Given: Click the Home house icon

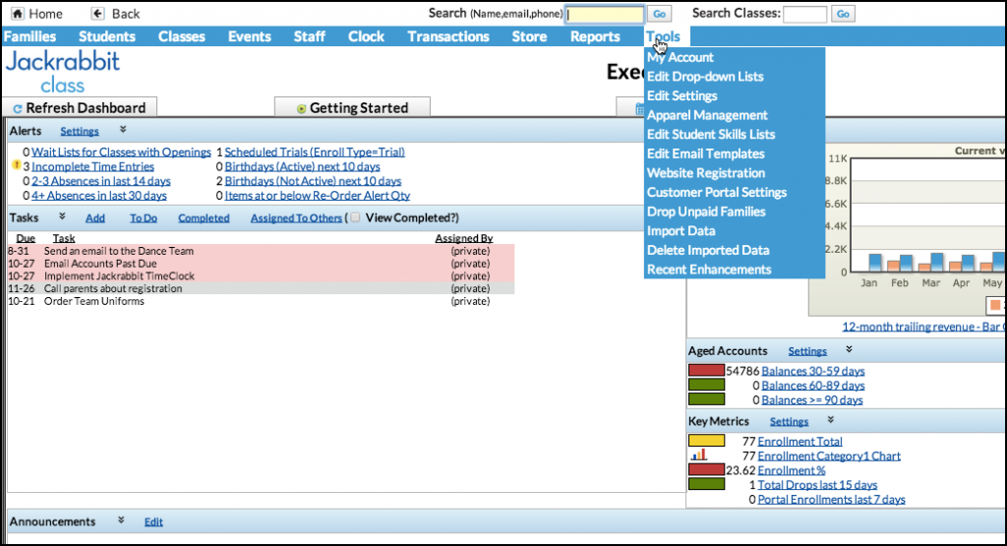Looking at the screenshot, I should (18, 14).
